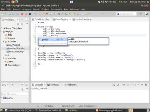This screenshot has width=150, height=112.
Task: Select the 'public' autocomplete suggestion
Action: (x=53, y=40)
